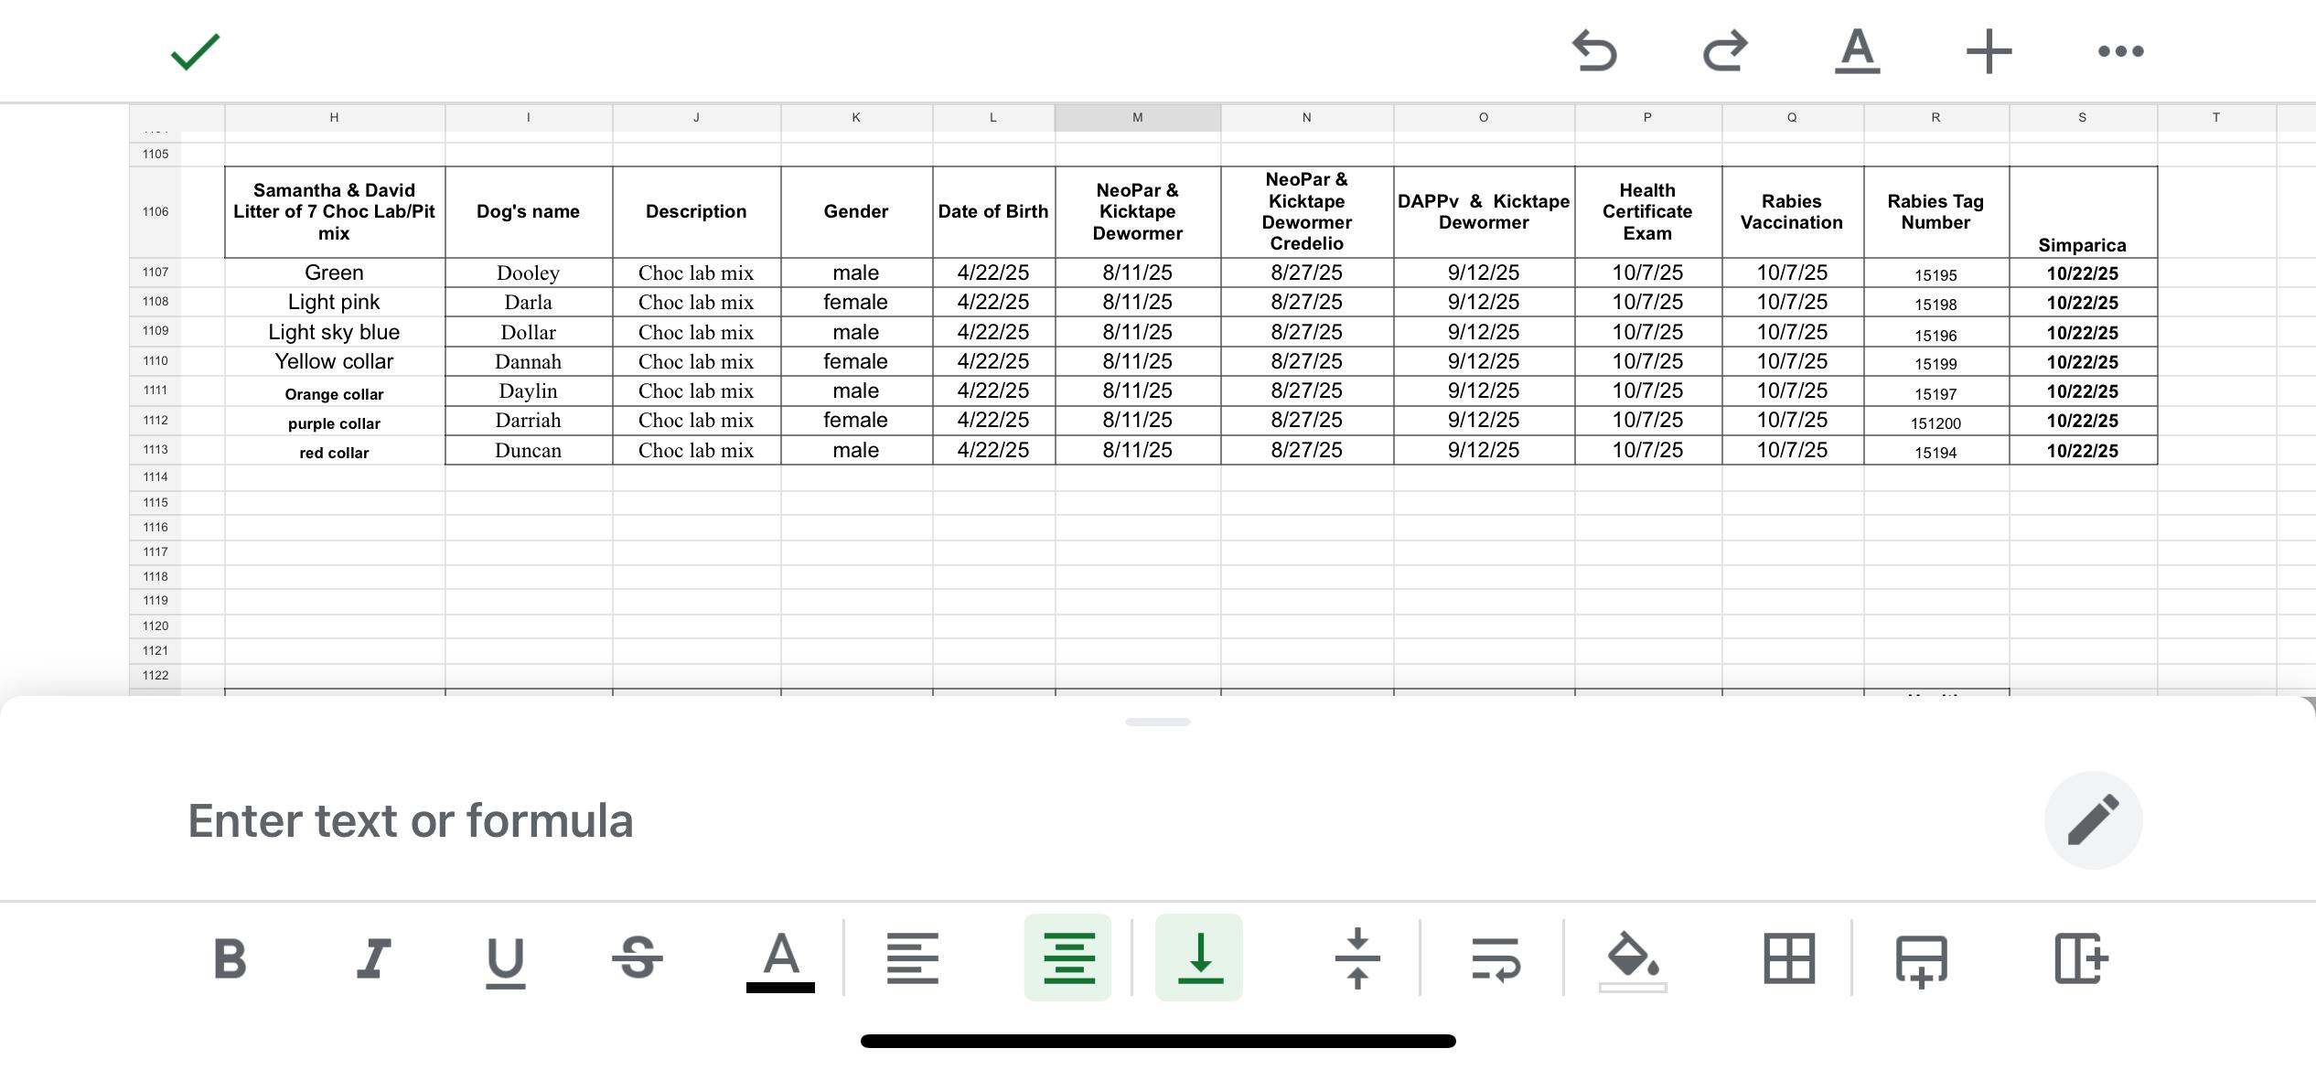This screenshot has width=2316, height=1070.
Task: Select middle vertical alignment
Action: pos(1357,958)
